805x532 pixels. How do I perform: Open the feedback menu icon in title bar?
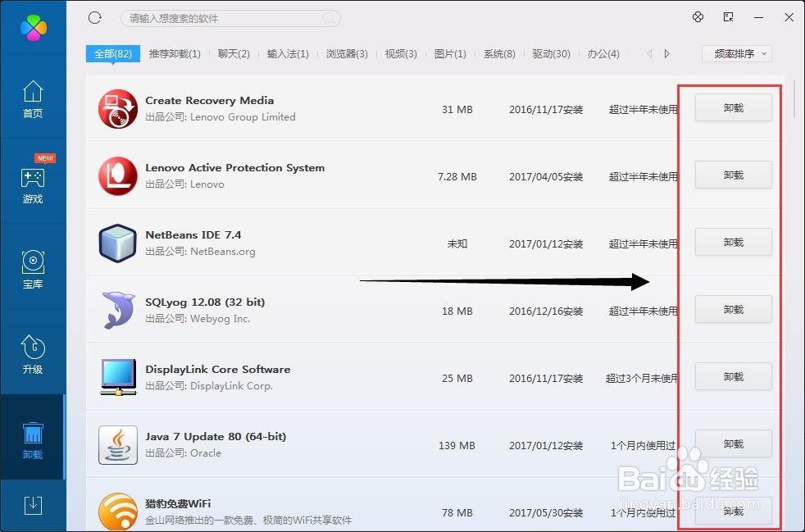pos(728,17)
